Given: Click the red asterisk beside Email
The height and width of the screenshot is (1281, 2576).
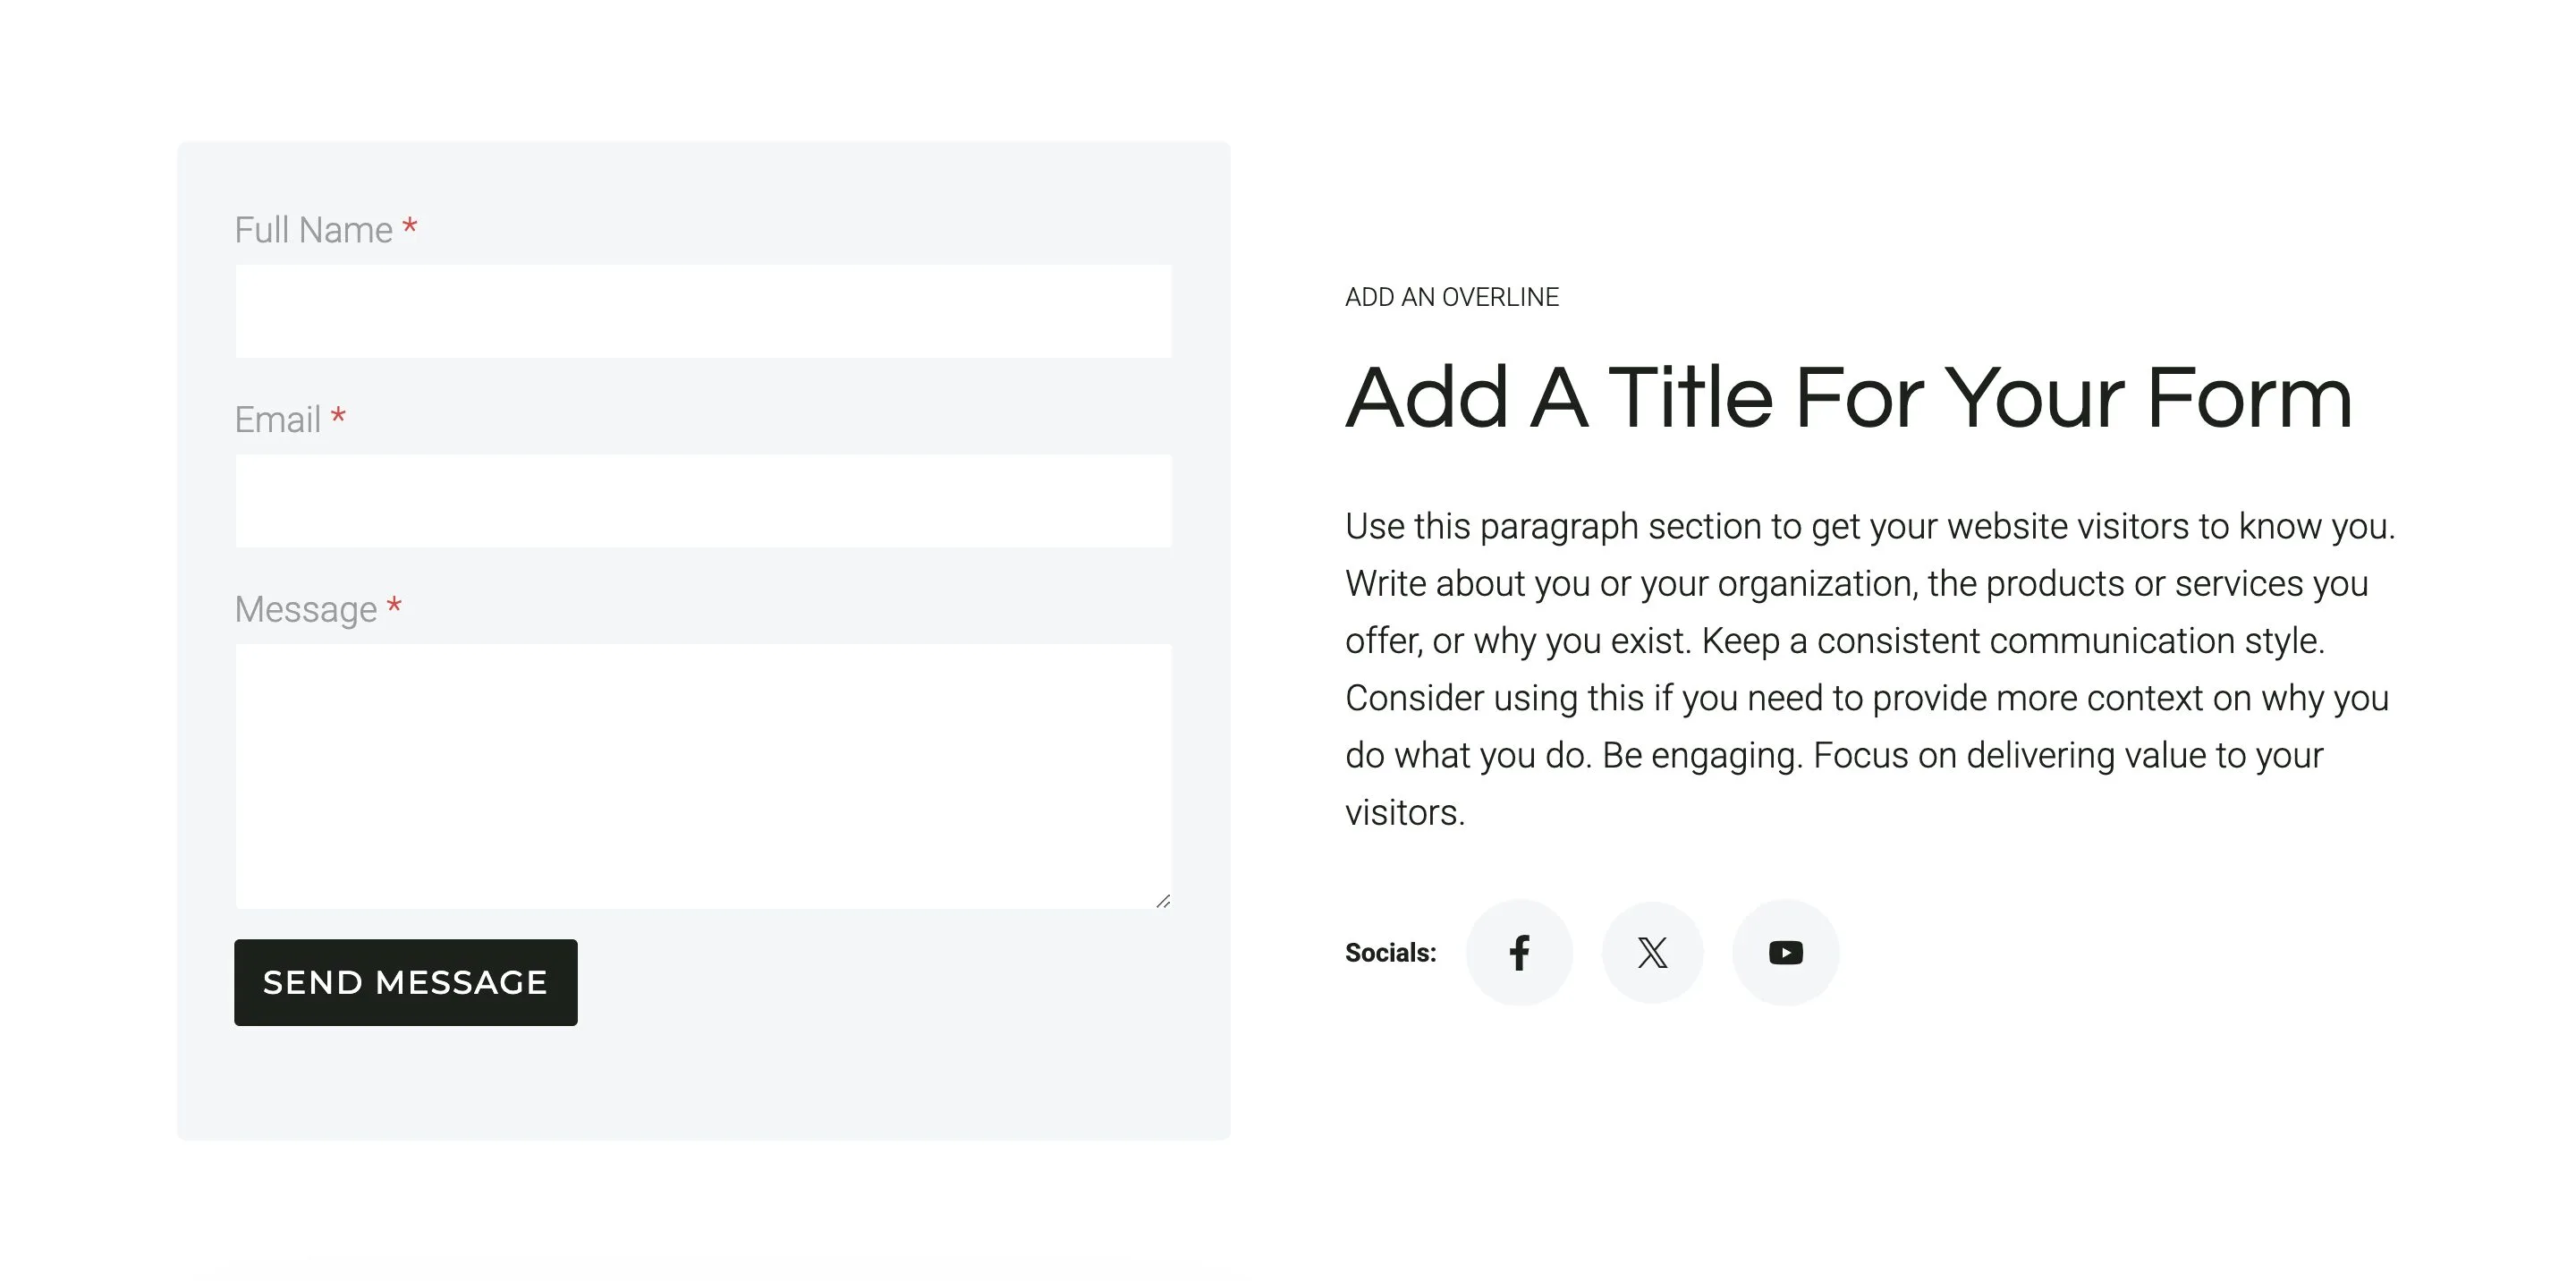Looking at the screenshot, I should 338,416.
